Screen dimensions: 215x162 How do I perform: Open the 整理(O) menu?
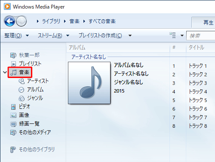[x=13, y=36]
